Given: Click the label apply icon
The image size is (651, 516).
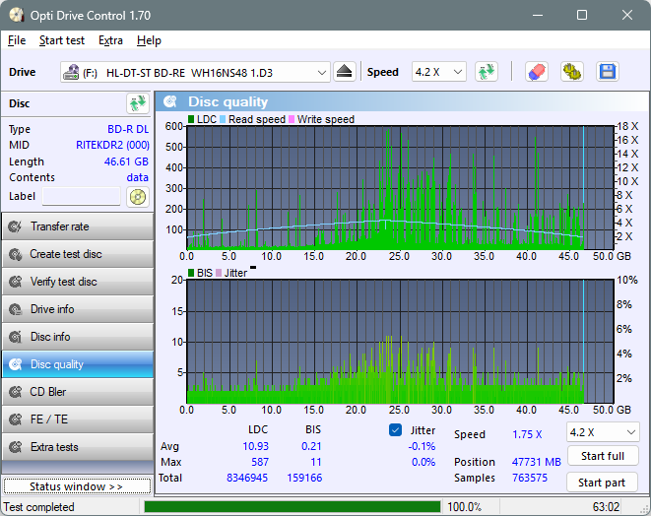Looking at the screenshot, I should pyautogui.click(x=137, y=196).
